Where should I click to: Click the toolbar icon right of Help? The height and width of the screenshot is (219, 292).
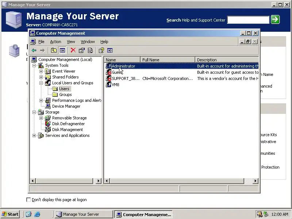[x=110, y=50]
